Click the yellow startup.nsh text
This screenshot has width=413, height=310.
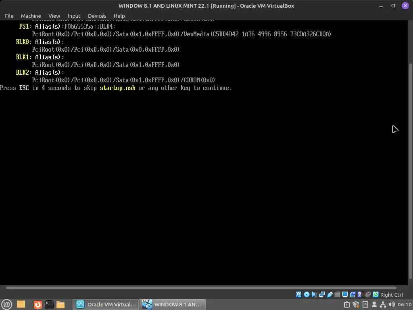point(117,88)
